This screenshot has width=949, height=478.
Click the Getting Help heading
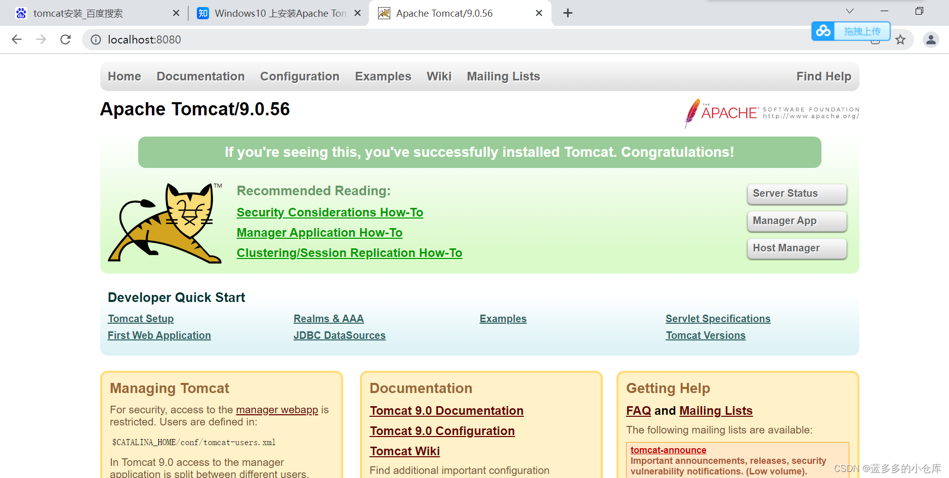pyautogui.click(x=668, y=388)
